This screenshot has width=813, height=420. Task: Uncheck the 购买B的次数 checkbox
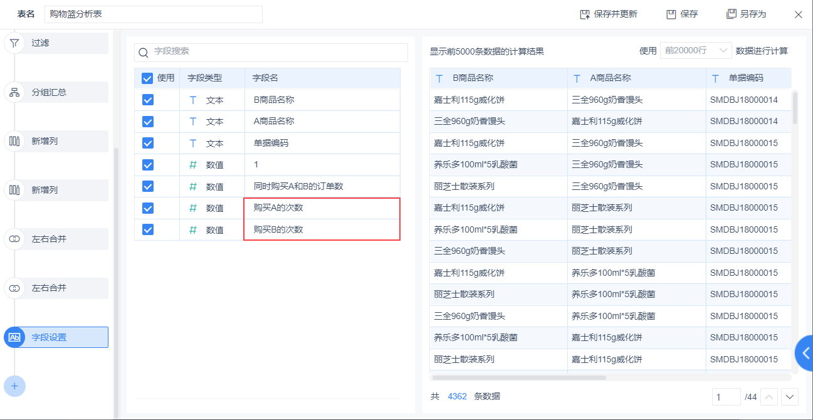tap(148, 229)
